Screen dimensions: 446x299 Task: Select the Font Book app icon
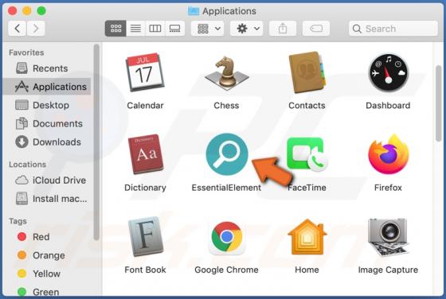(x=145, y=236)
